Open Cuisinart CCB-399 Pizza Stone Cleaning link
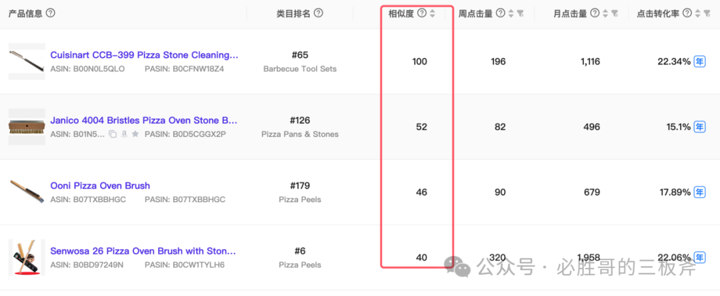This screenshot has width=720, height=296. pos(144,55)
